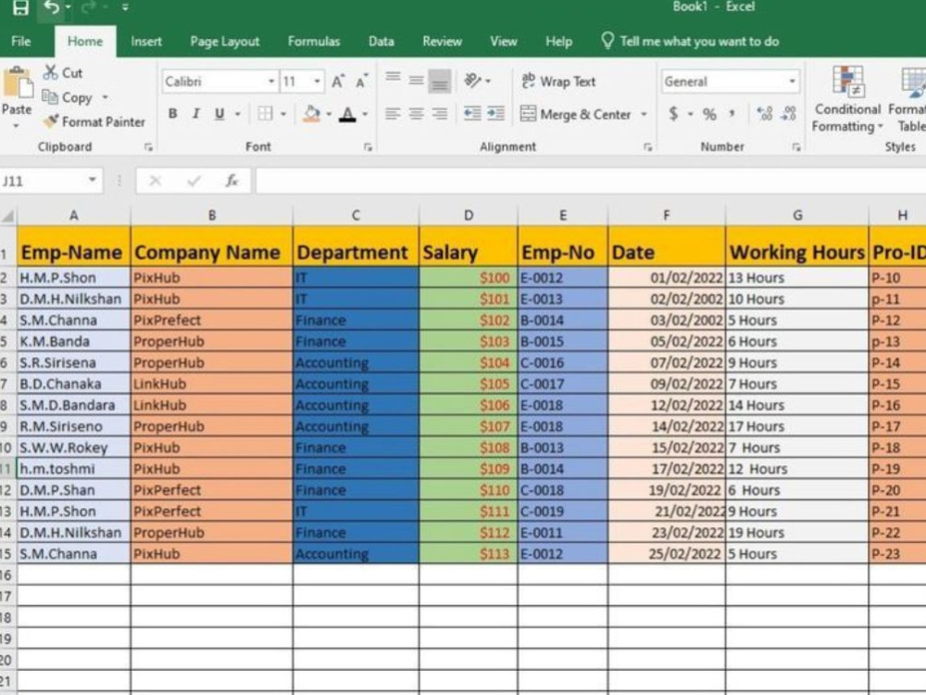The height and width of the screenshot is (695, 926).
Task: Open the Conditional Formatting dropdown
Action: pyautogui.click(x=847, y=99)
